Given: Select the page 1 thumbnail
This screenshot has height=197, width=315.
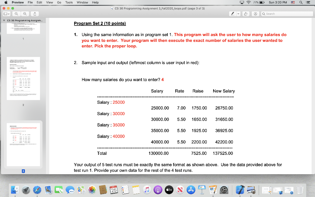Looking at the screenshot, I should [23, 28].
